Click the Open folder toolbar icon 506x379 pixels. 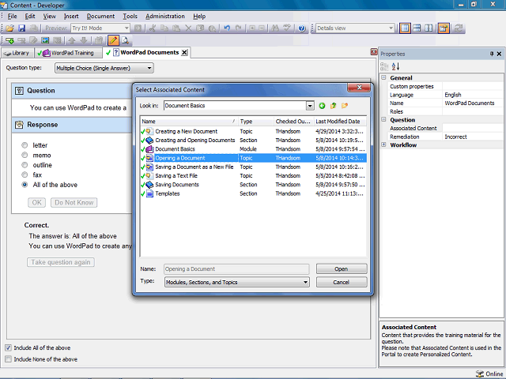(x=9, y=28)
